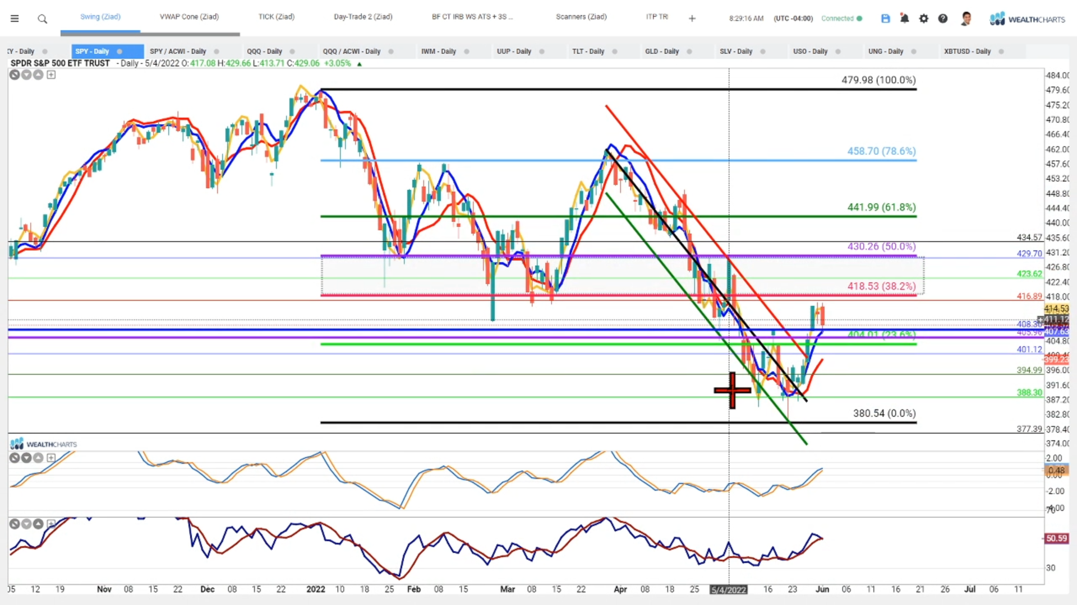Maximize the main price pane with plus box
The image size is (1077, 605).
pos(51,75)
